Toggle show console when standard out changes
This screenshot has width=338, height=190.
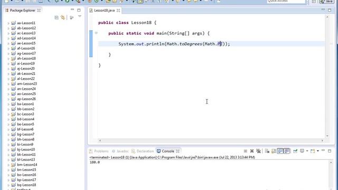[280, 151]
